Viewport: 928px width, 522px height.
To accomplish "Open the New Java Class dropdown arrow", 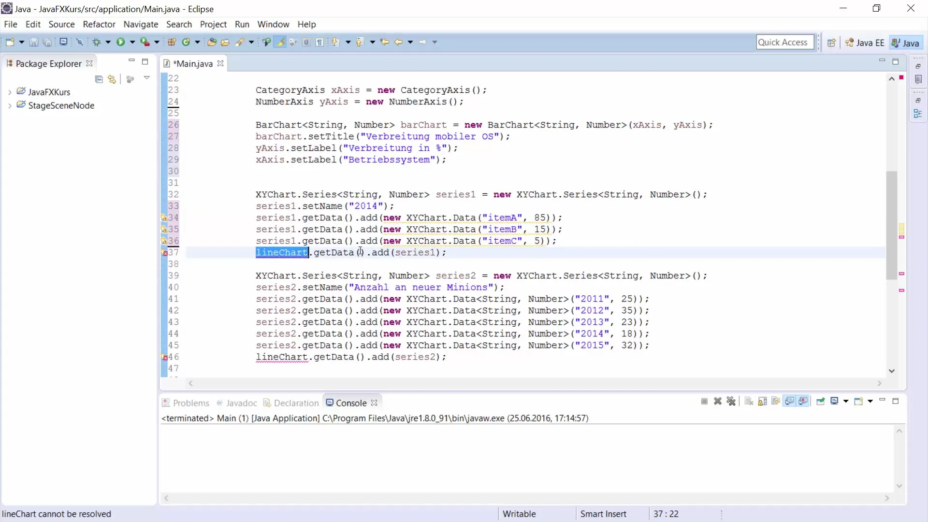I will pos(197,42).
